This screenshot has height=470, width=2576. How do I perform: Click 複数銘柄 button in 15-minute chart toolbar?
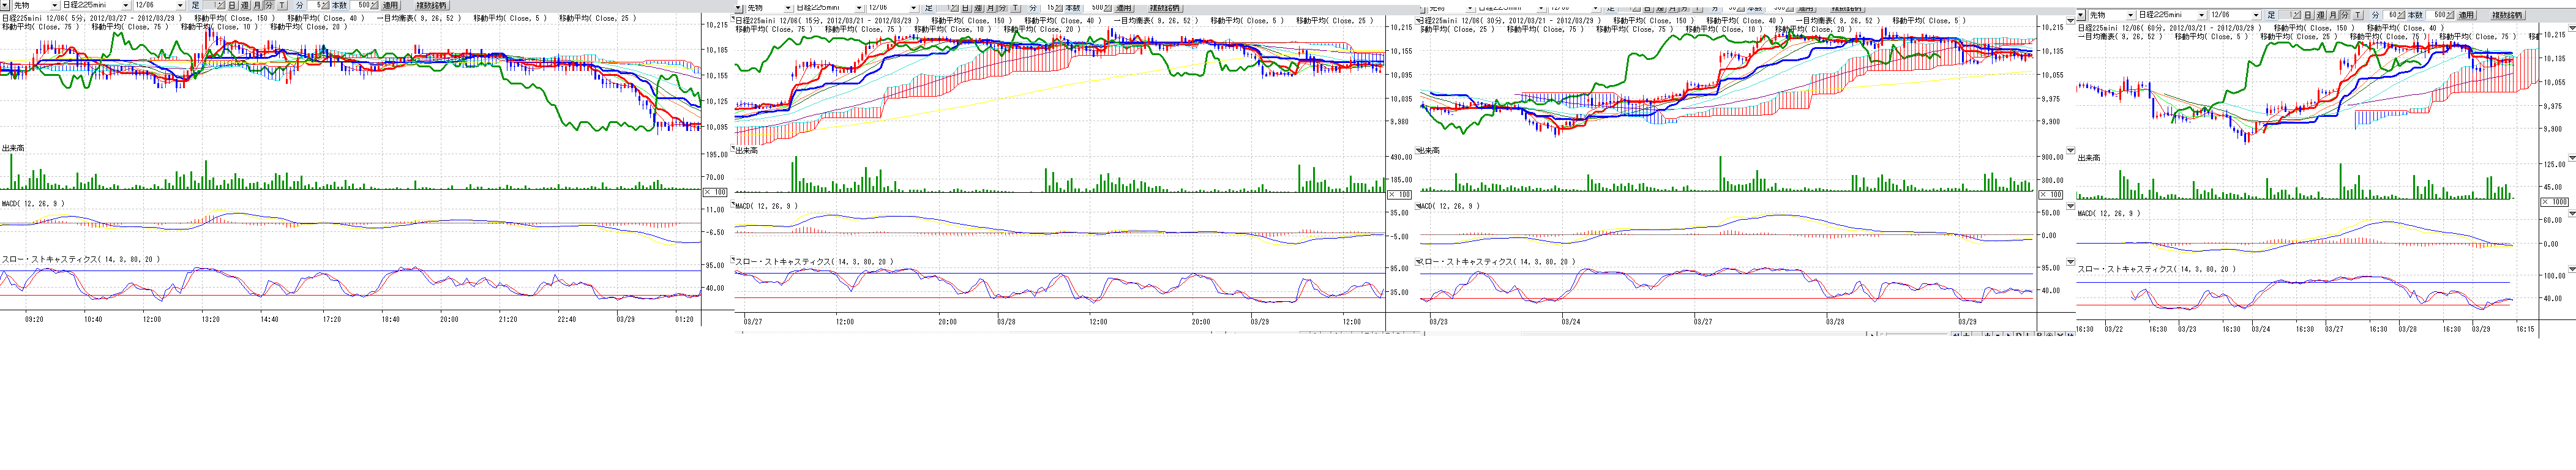(1164, 8)
